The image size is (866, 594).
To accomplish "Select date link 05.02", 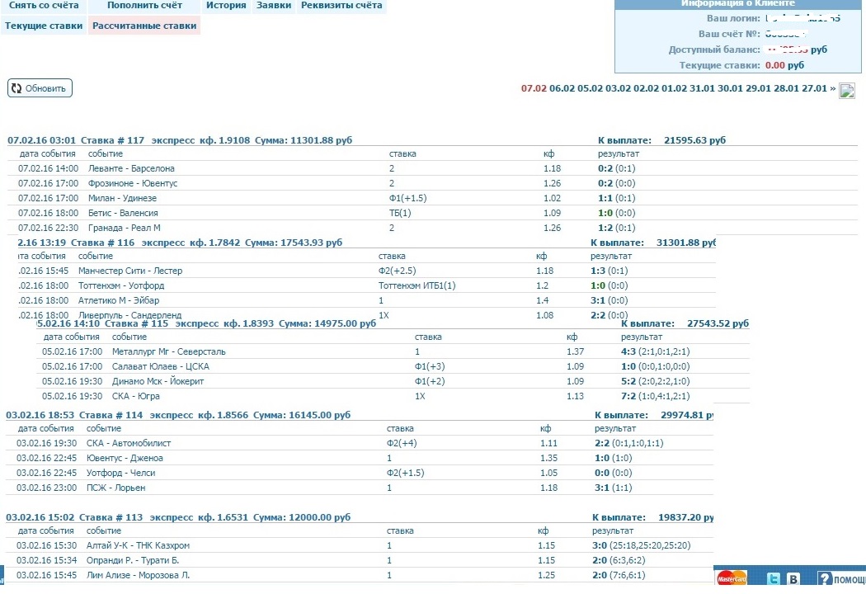I will (x=590, y=88).
